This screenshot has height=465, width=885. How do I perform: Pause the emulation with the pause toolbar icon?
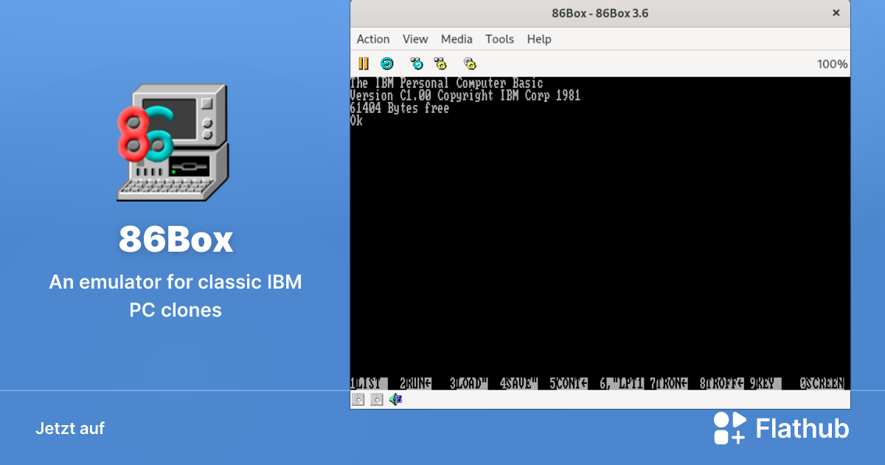click(x=363, y=63)
